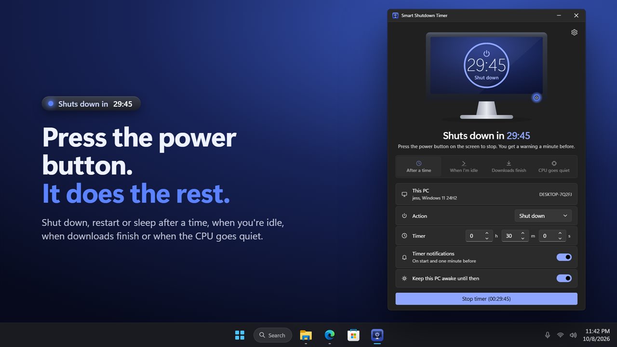The width and height of the screenshot is (617, 347).
Task: Click the Keep awake sun icon
Action: tap(404, 279)
